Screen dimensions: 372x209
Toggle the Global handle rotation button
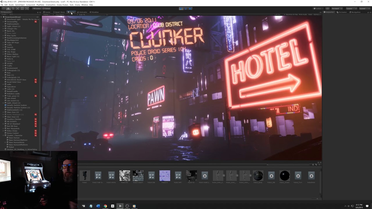coord(46,8)
